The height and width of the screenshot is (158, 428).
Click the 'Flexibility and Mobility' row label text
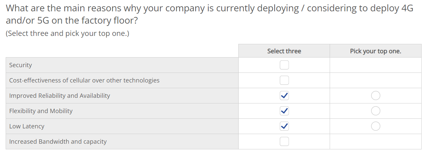tap(41, 111)
